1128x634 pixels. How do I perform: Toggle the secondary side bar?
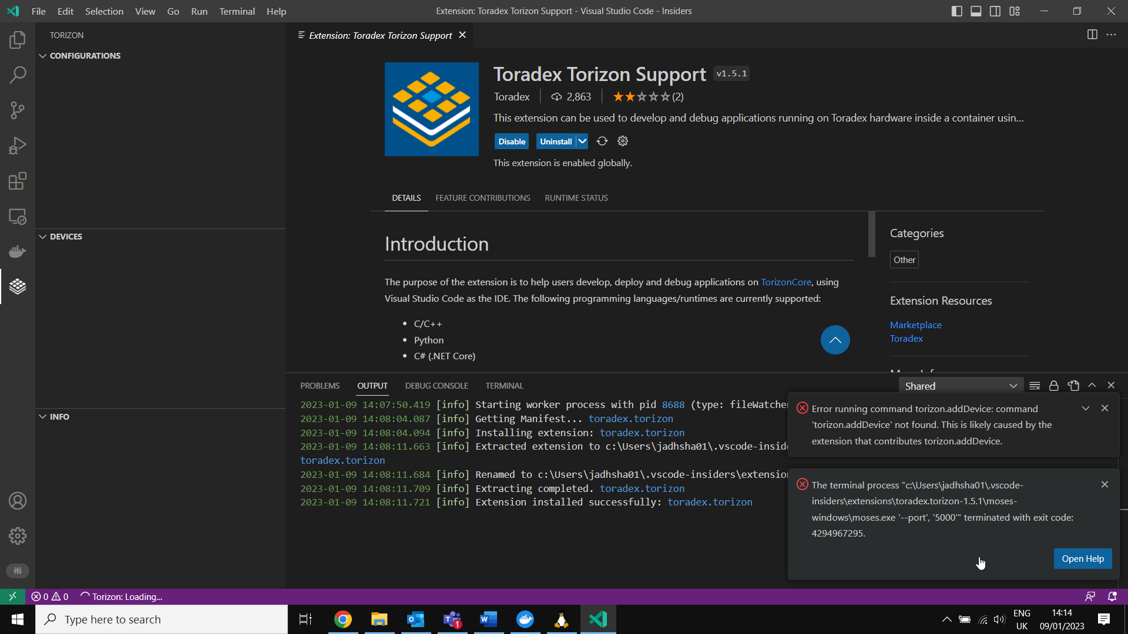[x=995, y=11]
